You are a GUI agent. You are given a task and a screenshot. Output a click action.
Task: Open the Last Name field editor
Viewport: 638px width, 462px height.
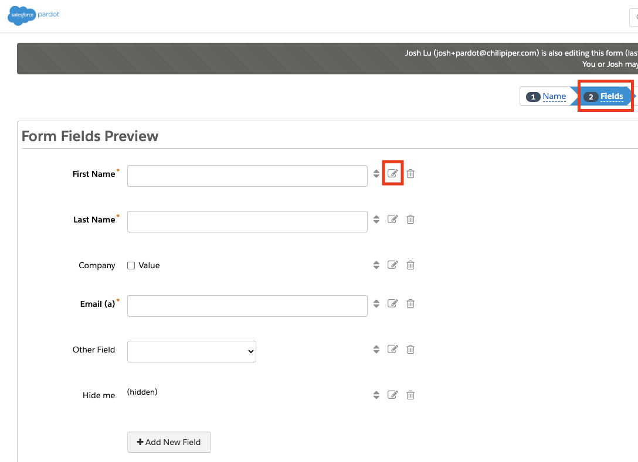coord(393,220)
